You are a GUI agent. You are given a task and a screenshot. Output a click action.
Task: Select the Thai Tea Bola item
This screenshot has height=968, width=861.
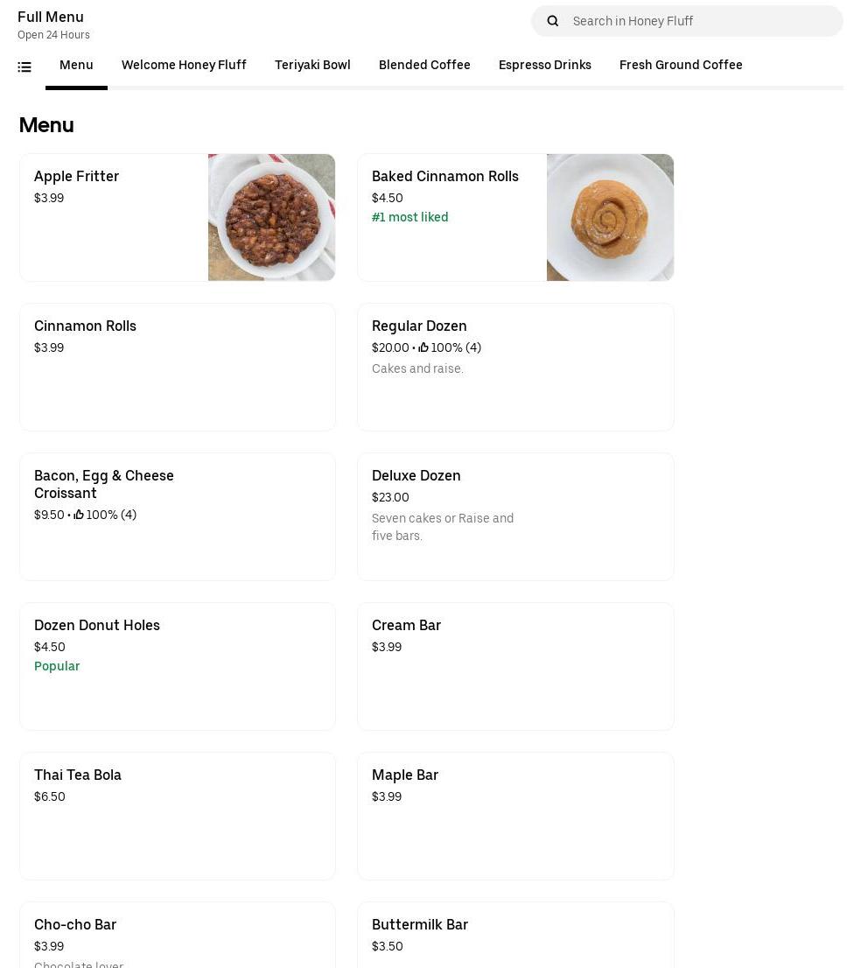coord(177,816)
